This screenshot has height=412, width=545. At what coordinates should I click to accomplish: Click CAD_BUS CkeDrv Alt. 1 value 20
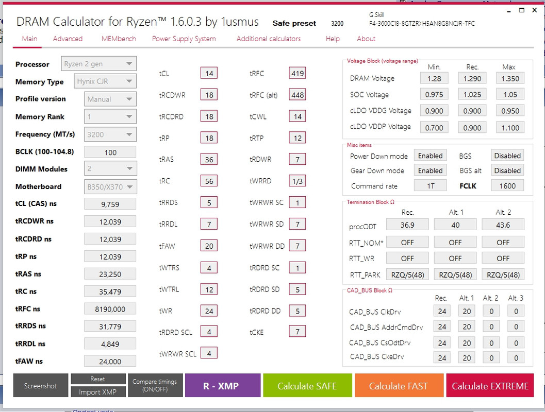pyautogui.click(x=467, y=357)
